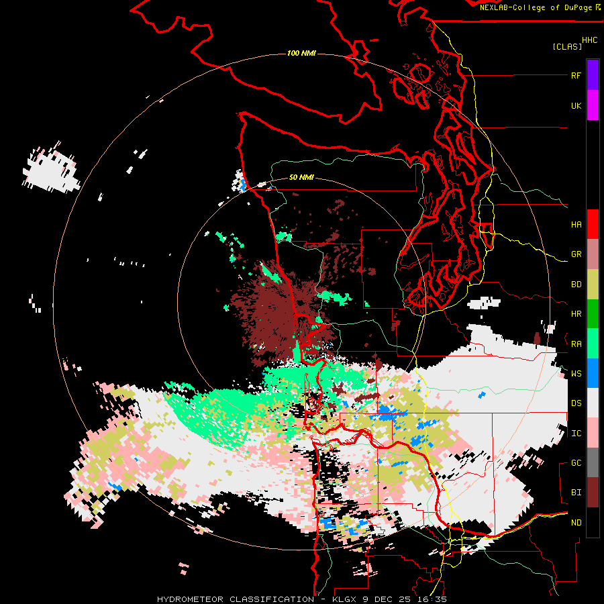Pick the olive-yellow BD legend swatch
The width and height of the screenshot is (604, 604).
click(x=593, y=284)
